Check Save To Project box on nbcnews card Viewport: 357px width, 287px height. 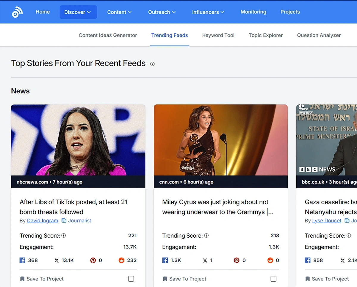click(x=131, y=279)
